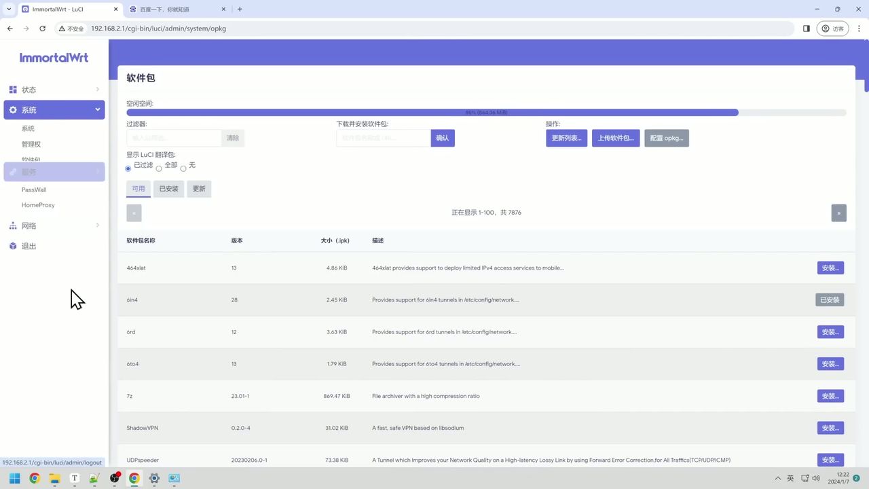
Task: Click the 网络 network icon in sidebar
Action: click(13, 225)
